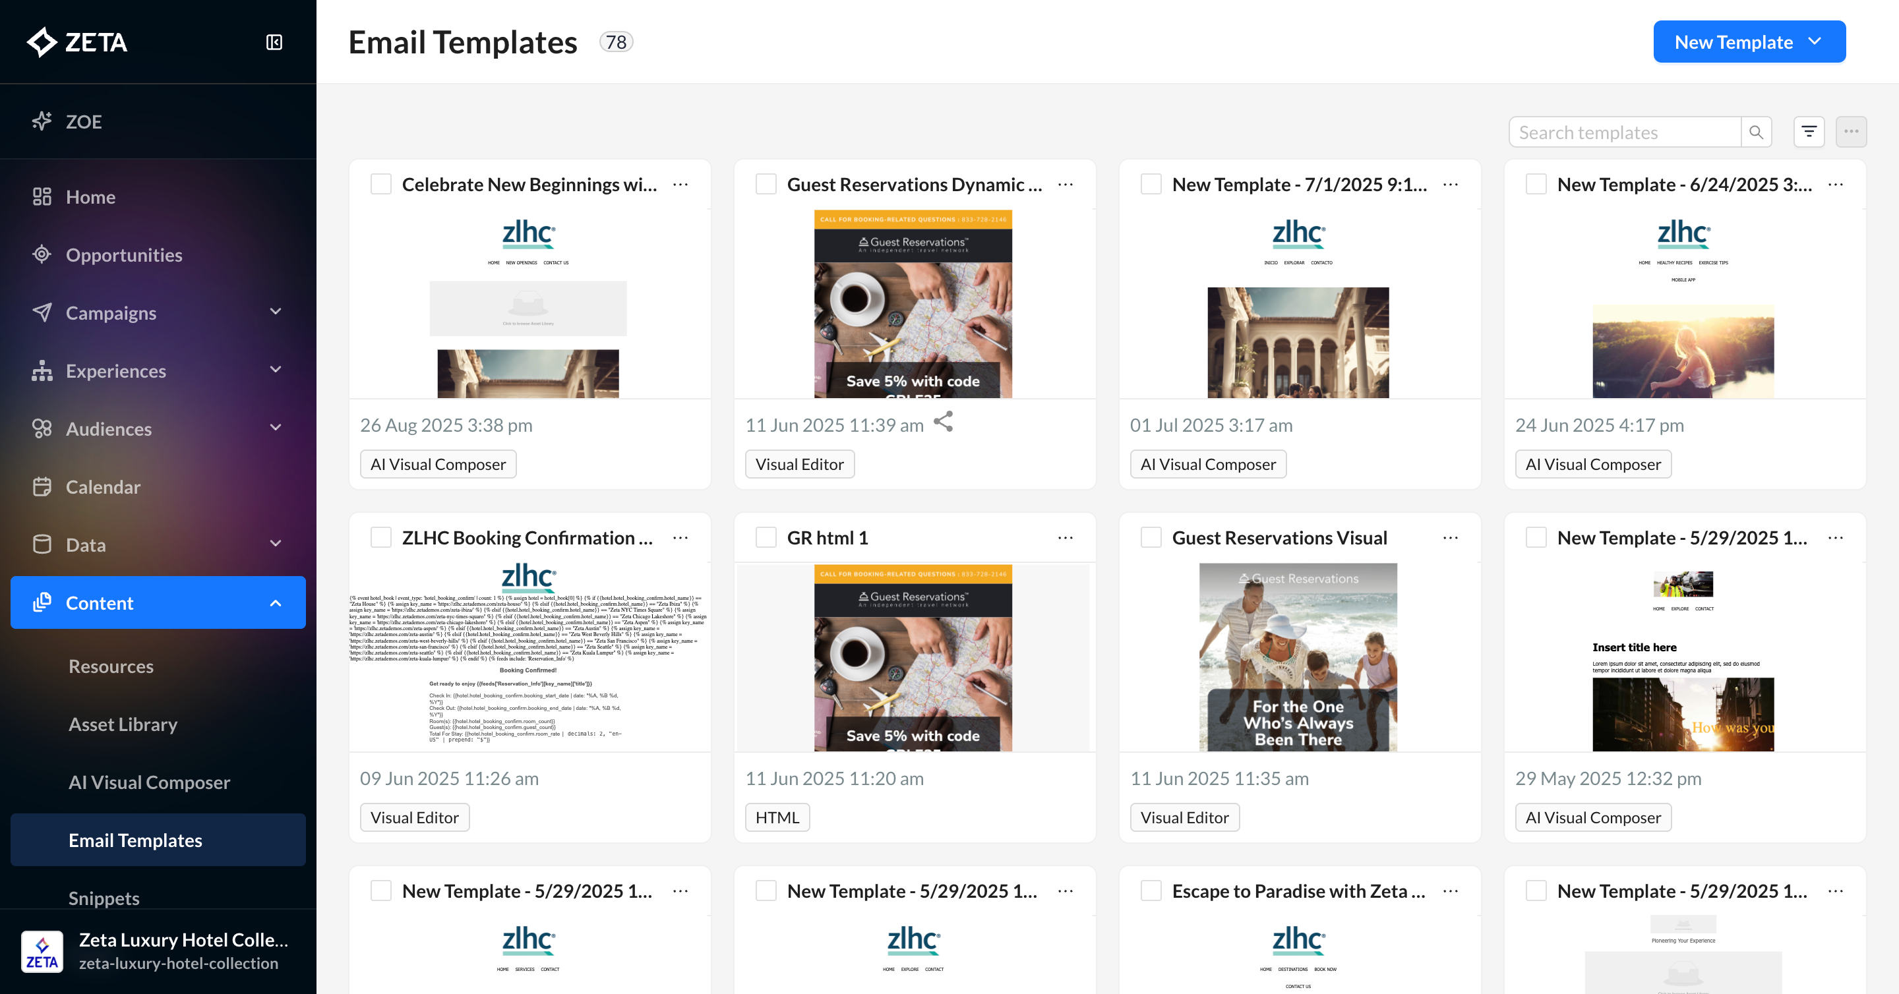Open options menu for Guest Reservations Visual

click(x=1449, y=538)
